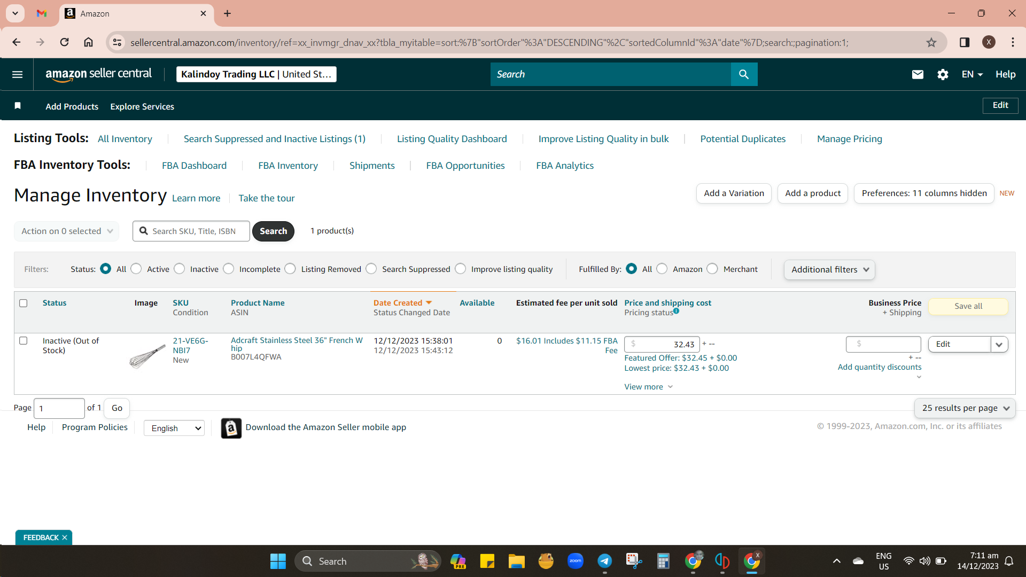The width and height of the screenshot is (1026, 577).
Task: Open a new browser tab
Action: 227,13
